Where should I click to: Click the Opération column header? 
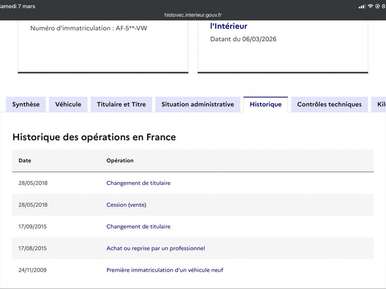click(x=120, y=160)
